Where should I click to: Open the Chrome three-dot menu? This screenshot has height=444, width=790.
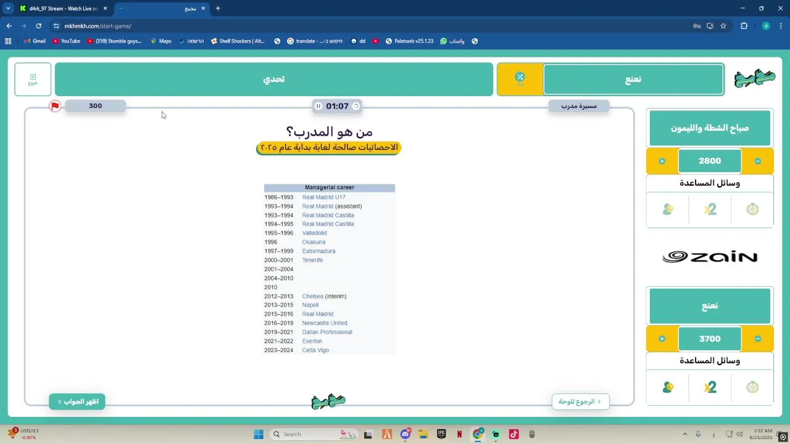tap(781, 26)
